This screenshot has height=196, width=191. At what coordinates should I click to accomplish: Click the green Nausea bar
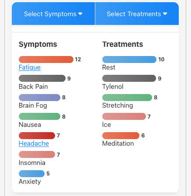(x=39, y=116)
